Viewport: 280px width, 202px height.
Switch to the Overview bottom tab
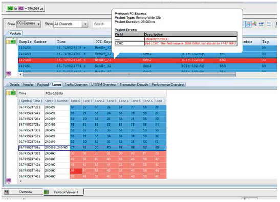click(x=26, y=192)
